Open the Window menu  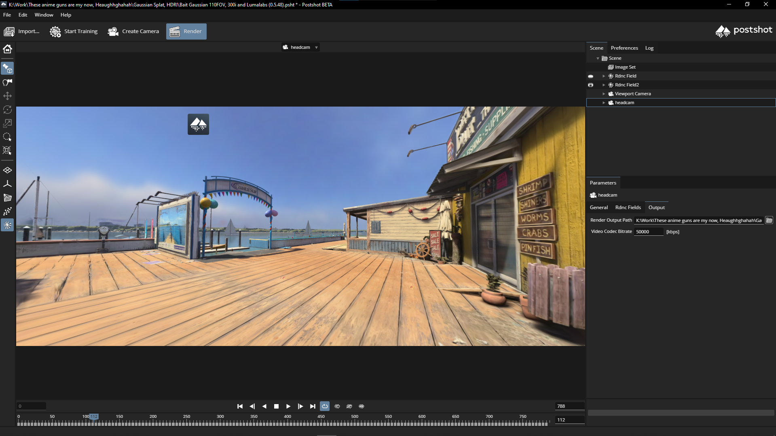point(44,15)
